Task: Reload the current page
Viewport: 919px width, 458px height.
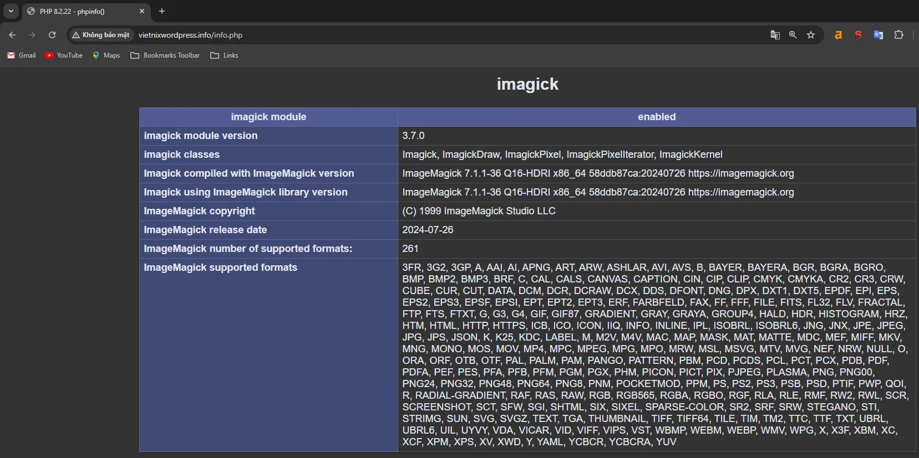Action: click(x=52, y=35)
